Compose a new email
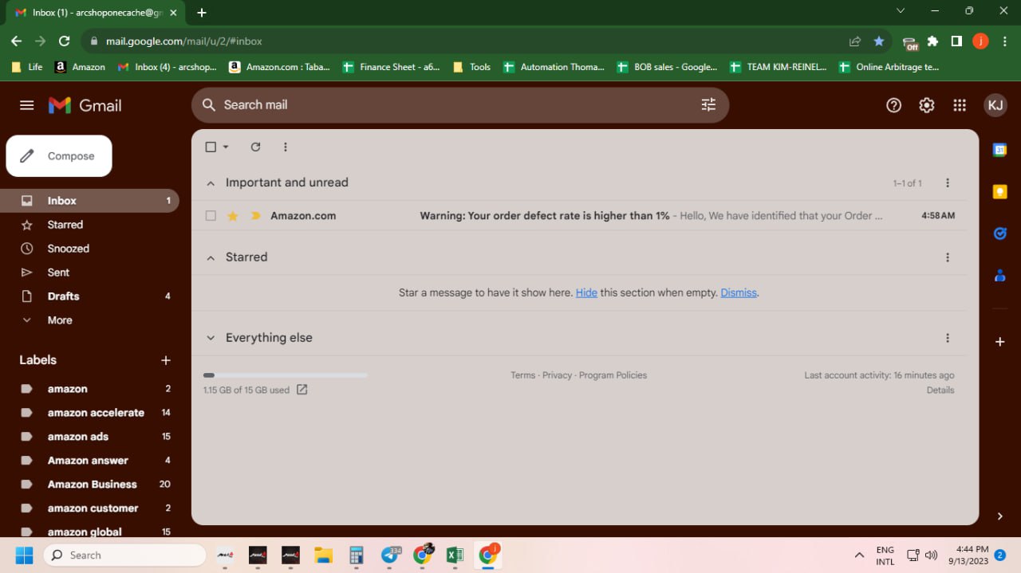Screen dimensions: 1021x573 click(59, 156)
